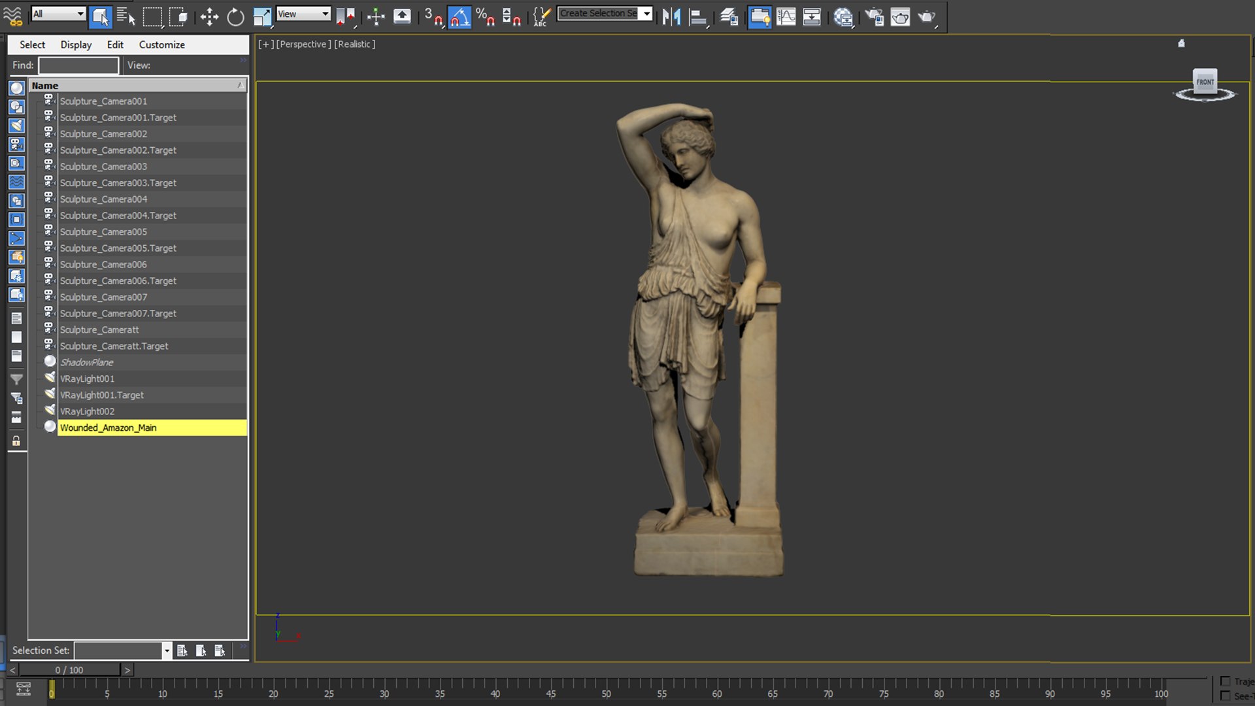
Task: Activate the Select and Move tool
Action: click(x=209, y=17)
